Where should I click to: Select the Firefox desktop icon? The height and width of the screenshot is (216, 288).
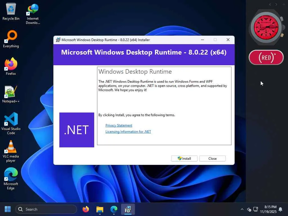(x=11, y=66)
